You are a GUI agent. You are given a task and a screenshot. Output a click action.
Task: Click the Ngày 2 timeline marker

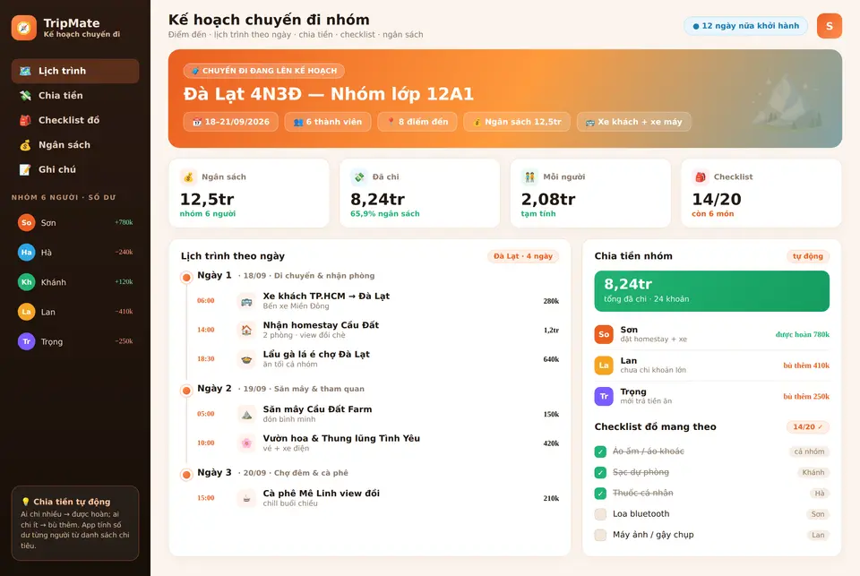[186, 390]
